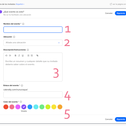Select the red event color swatch
The width and height of the screenshot is (126, 126).
coord(6,107)
